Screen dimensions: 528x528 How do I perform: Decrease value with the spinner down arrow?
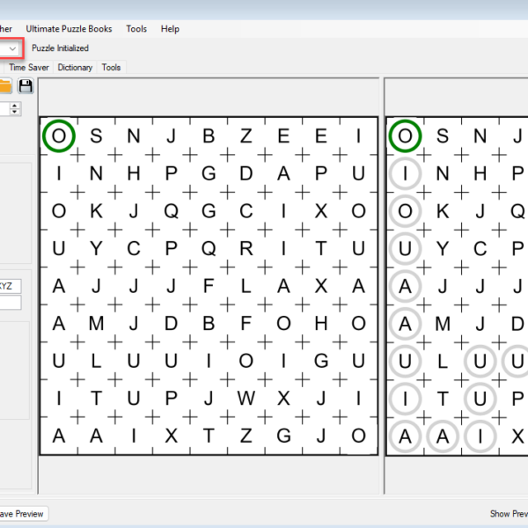tap(15, 113)
